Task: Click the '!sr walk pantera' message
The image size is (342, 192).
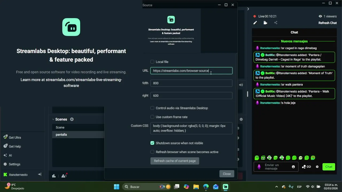Action: 292,85
